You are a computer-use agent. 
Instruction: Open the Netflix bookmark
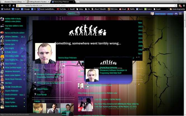[131, 9]
